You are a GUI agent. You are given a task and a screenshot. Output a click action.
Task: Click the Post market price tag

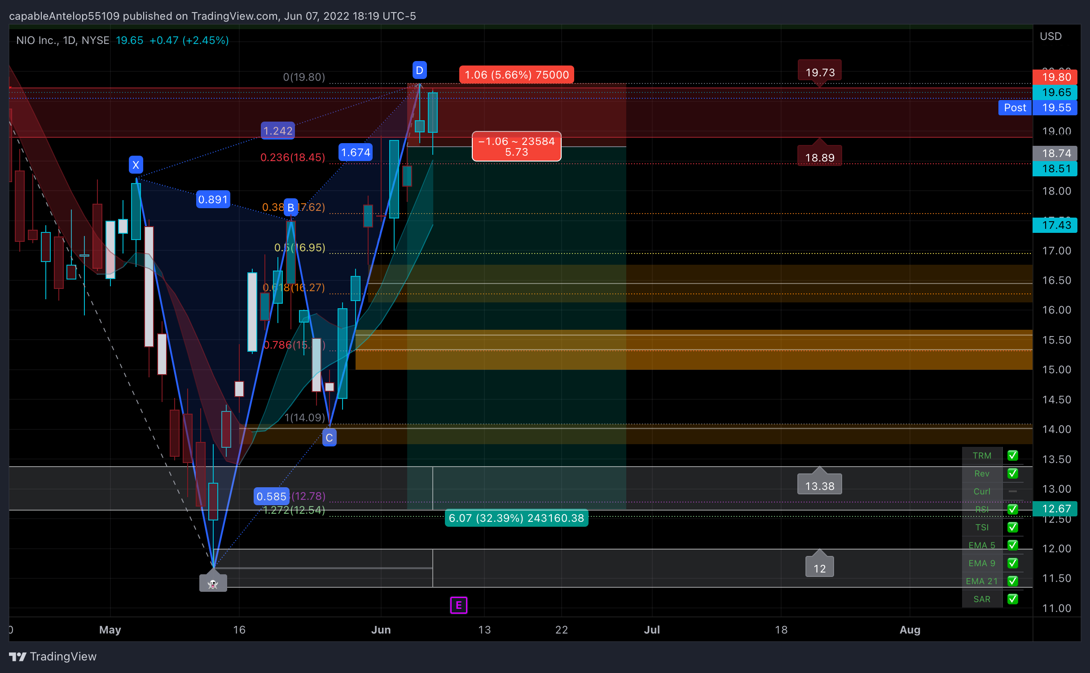[1015, 108]
